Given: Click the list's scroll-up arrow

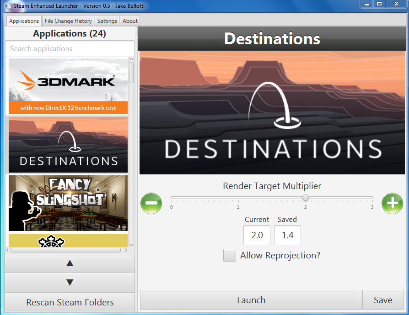Looking at the screenshot, I should 131,59.
